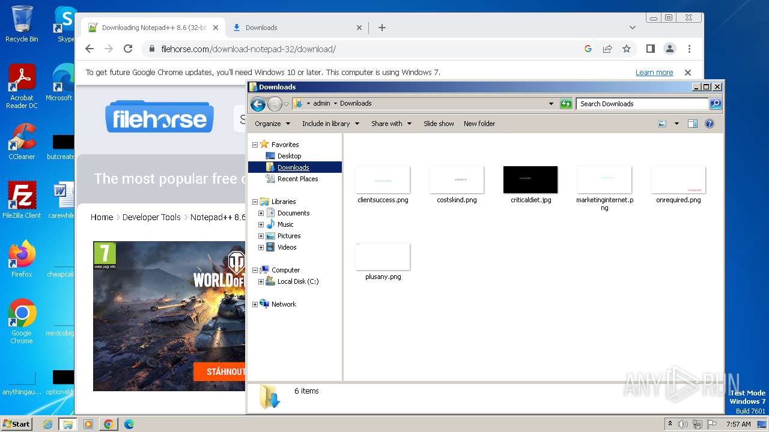
Task: Click admin in Explorer breadcrumb
Action: click(321, 103)
